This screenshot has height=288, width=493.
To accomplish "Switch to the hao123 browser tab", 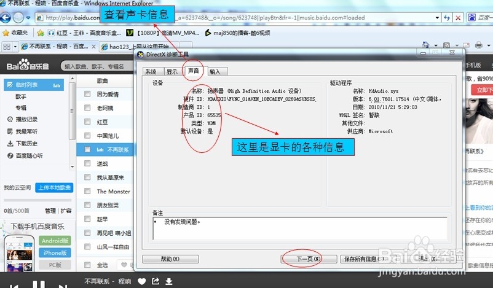I will coord(139,47).
